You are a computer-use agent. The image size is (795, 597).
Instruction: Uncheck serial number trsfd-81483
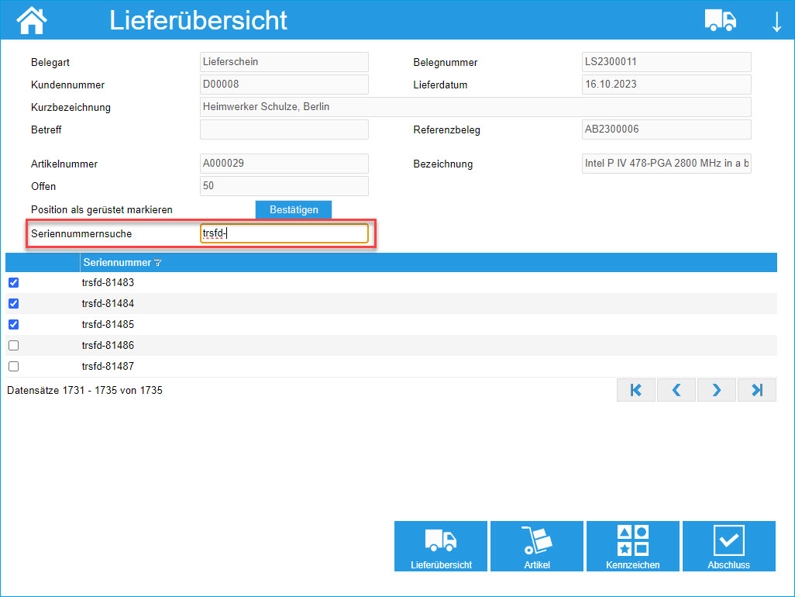[x=13, y=283]
